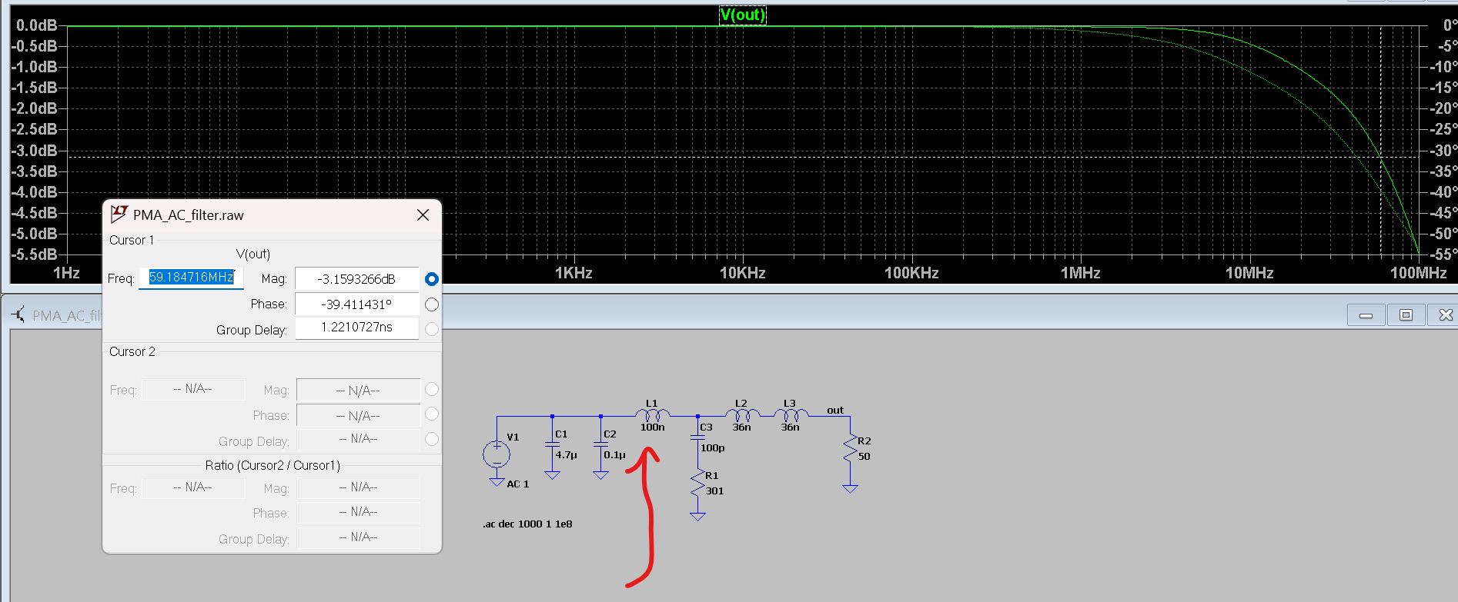This screenshot has height=602, width=1458.
Task: Click the 'out' net label
Action: click(x=835, y=411)
